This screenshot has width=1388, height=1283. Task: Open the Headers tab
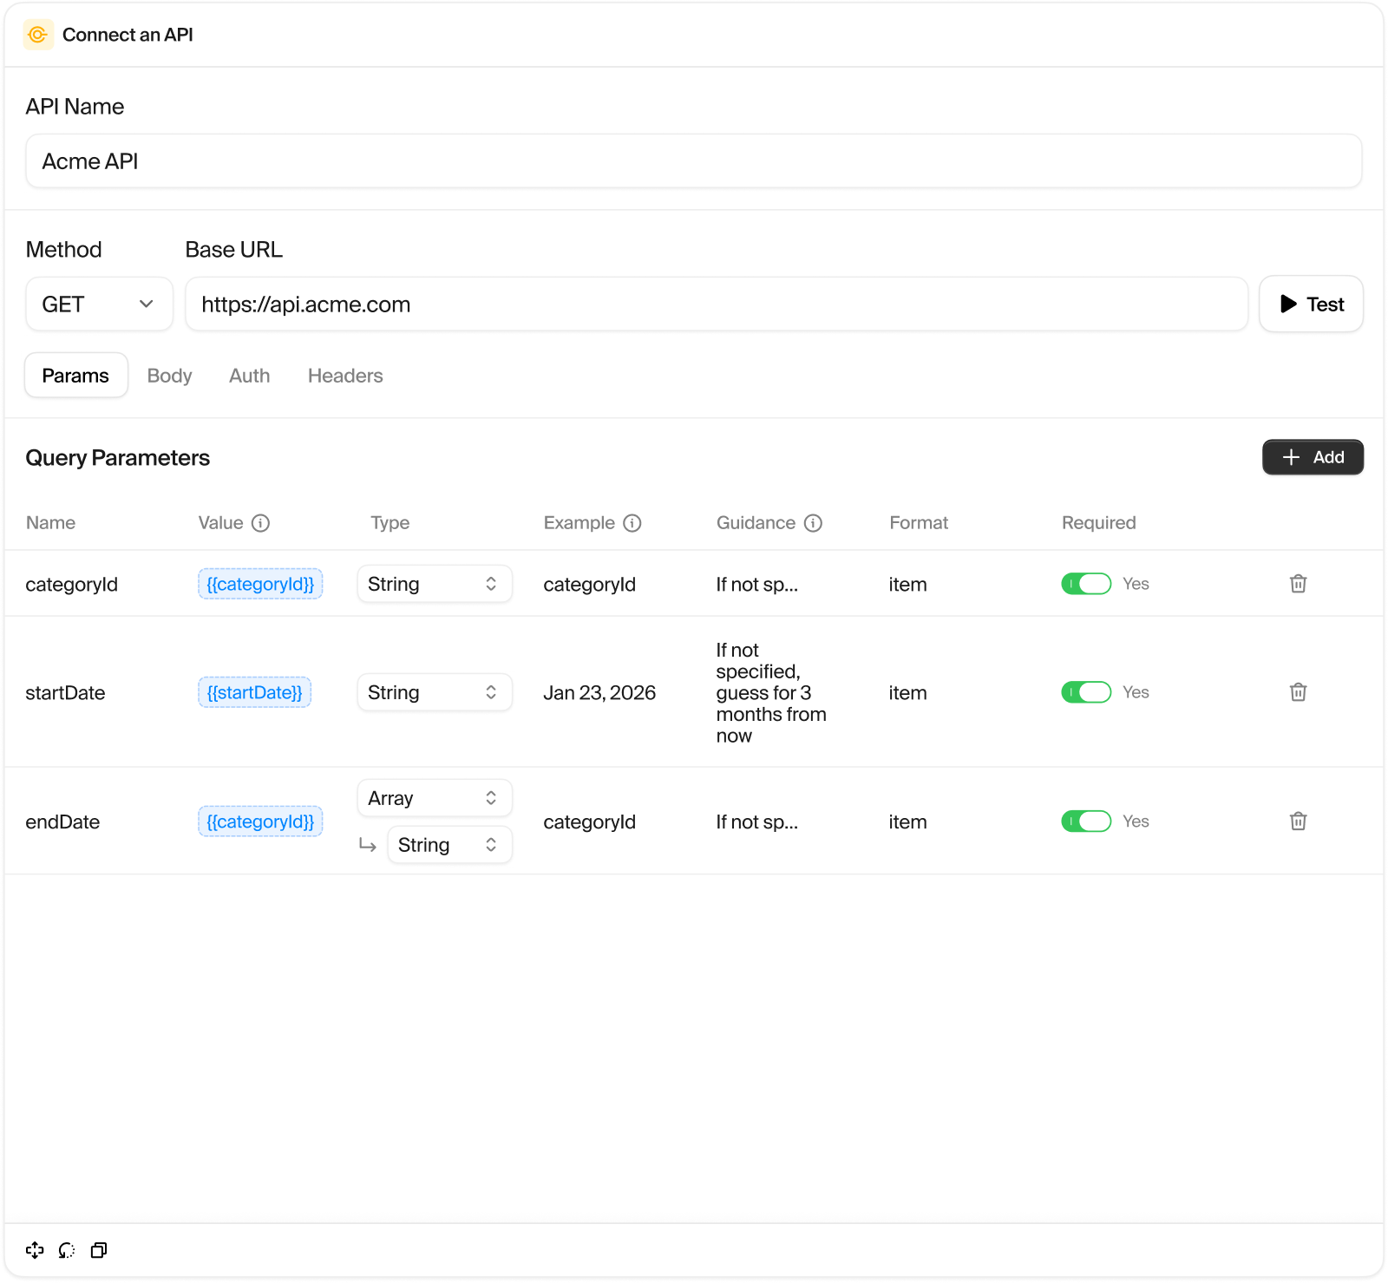coord(345,376)
